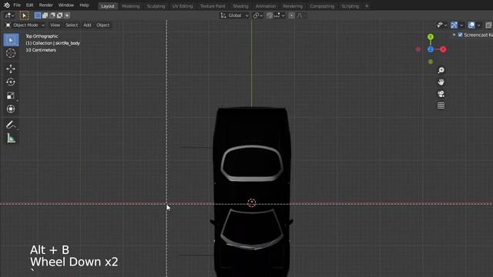Switch to the Scripting workspace tab
493x277 pixels.
tap(350, 6)
